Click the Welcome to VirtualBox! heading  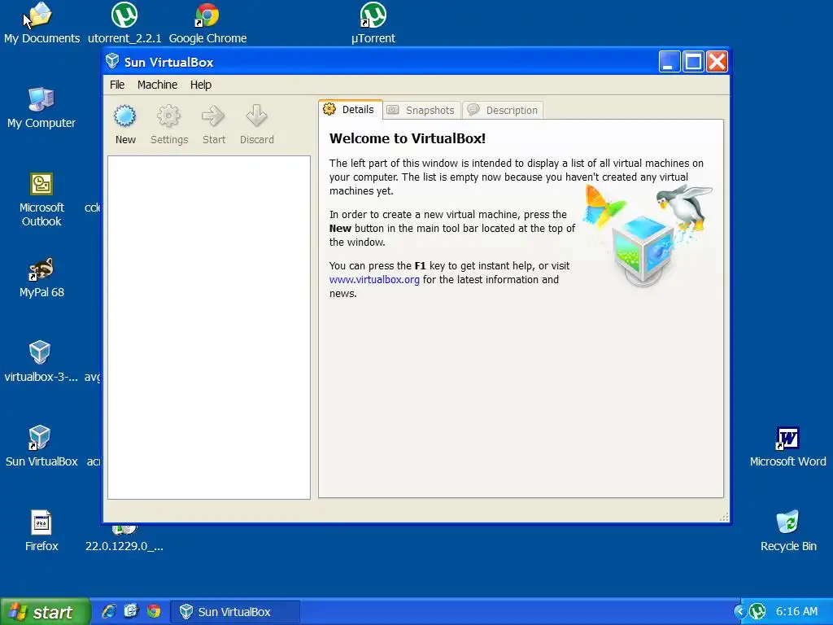(x=408, y=138)
